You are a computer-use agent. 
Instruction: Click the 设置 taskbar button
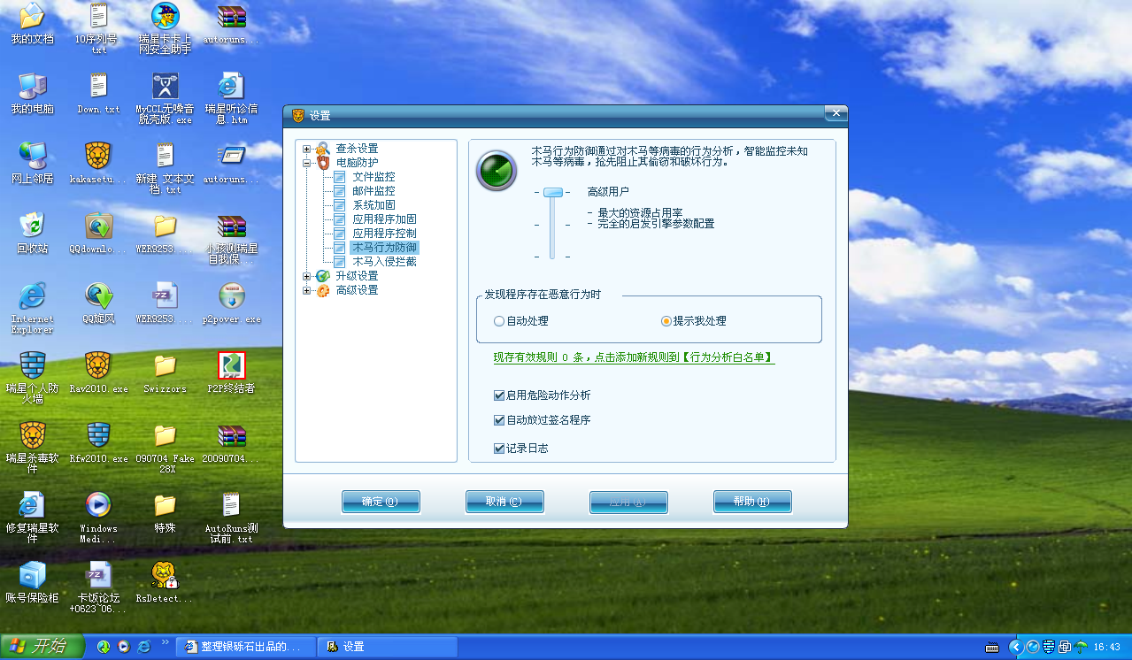click(389, 647)
